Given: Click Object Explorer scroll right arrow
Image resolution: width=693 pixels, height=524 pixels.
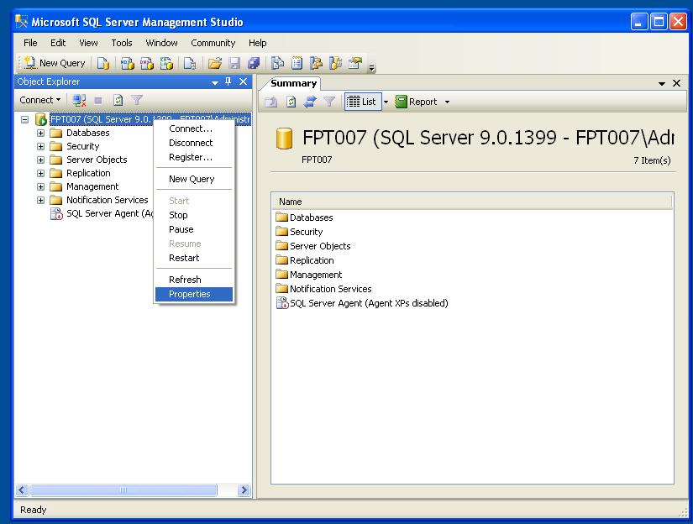Looking at the screenshot, I should coord(244,490).
